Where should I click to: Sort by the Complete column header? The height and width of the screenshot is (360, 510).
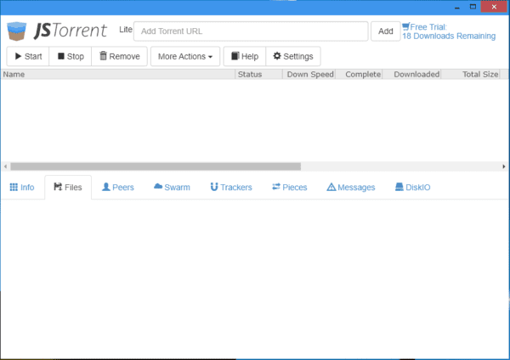point(359,75)
